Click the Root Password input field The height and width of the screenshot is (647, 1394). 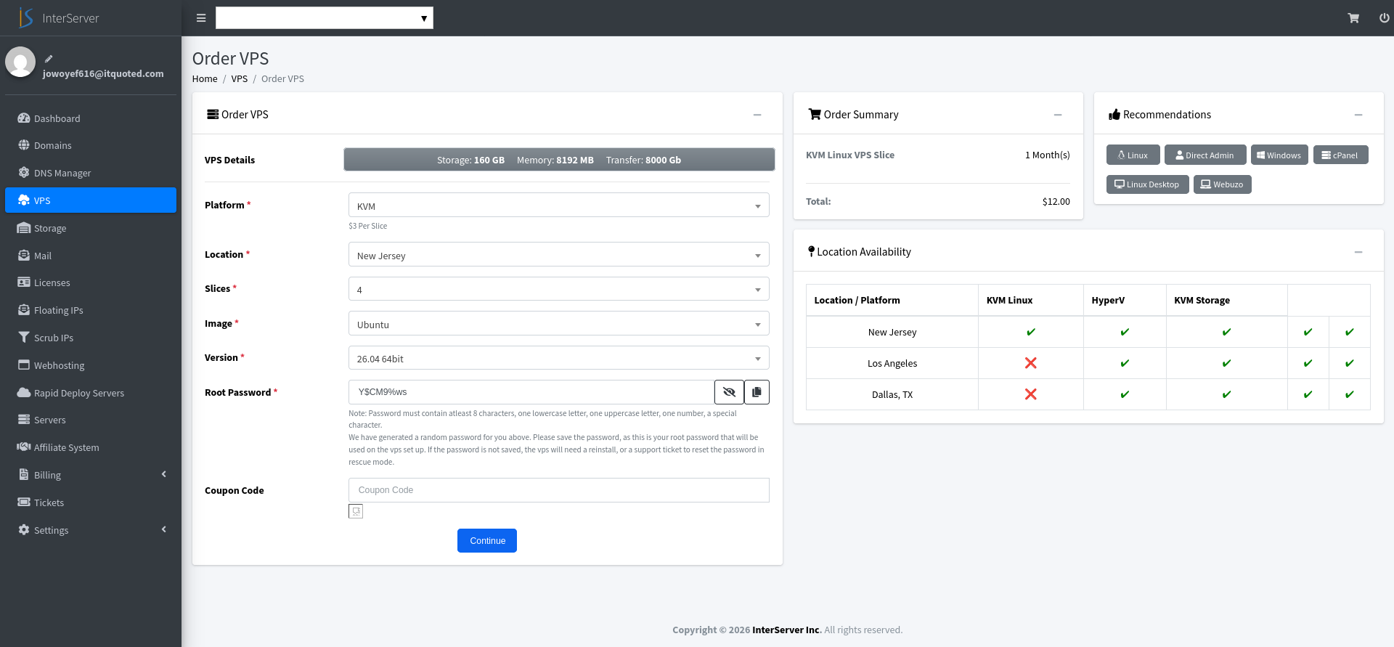pos(531,392)
